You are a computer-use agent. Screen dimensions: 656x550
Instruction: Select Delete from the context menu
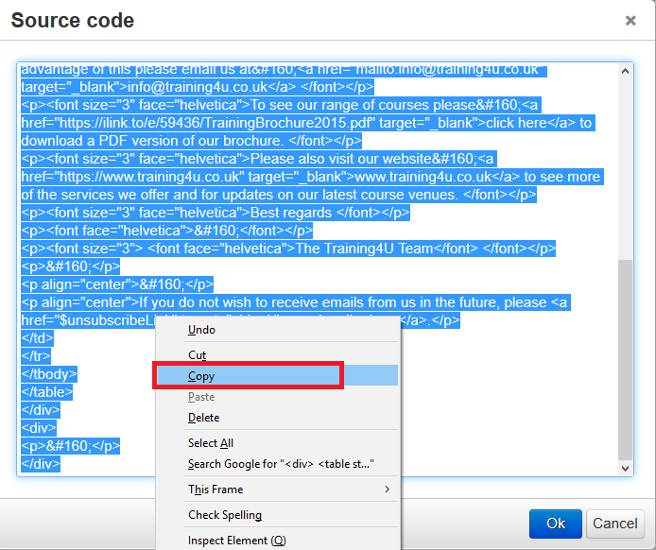pyautogui.click(x=277, y=418)
